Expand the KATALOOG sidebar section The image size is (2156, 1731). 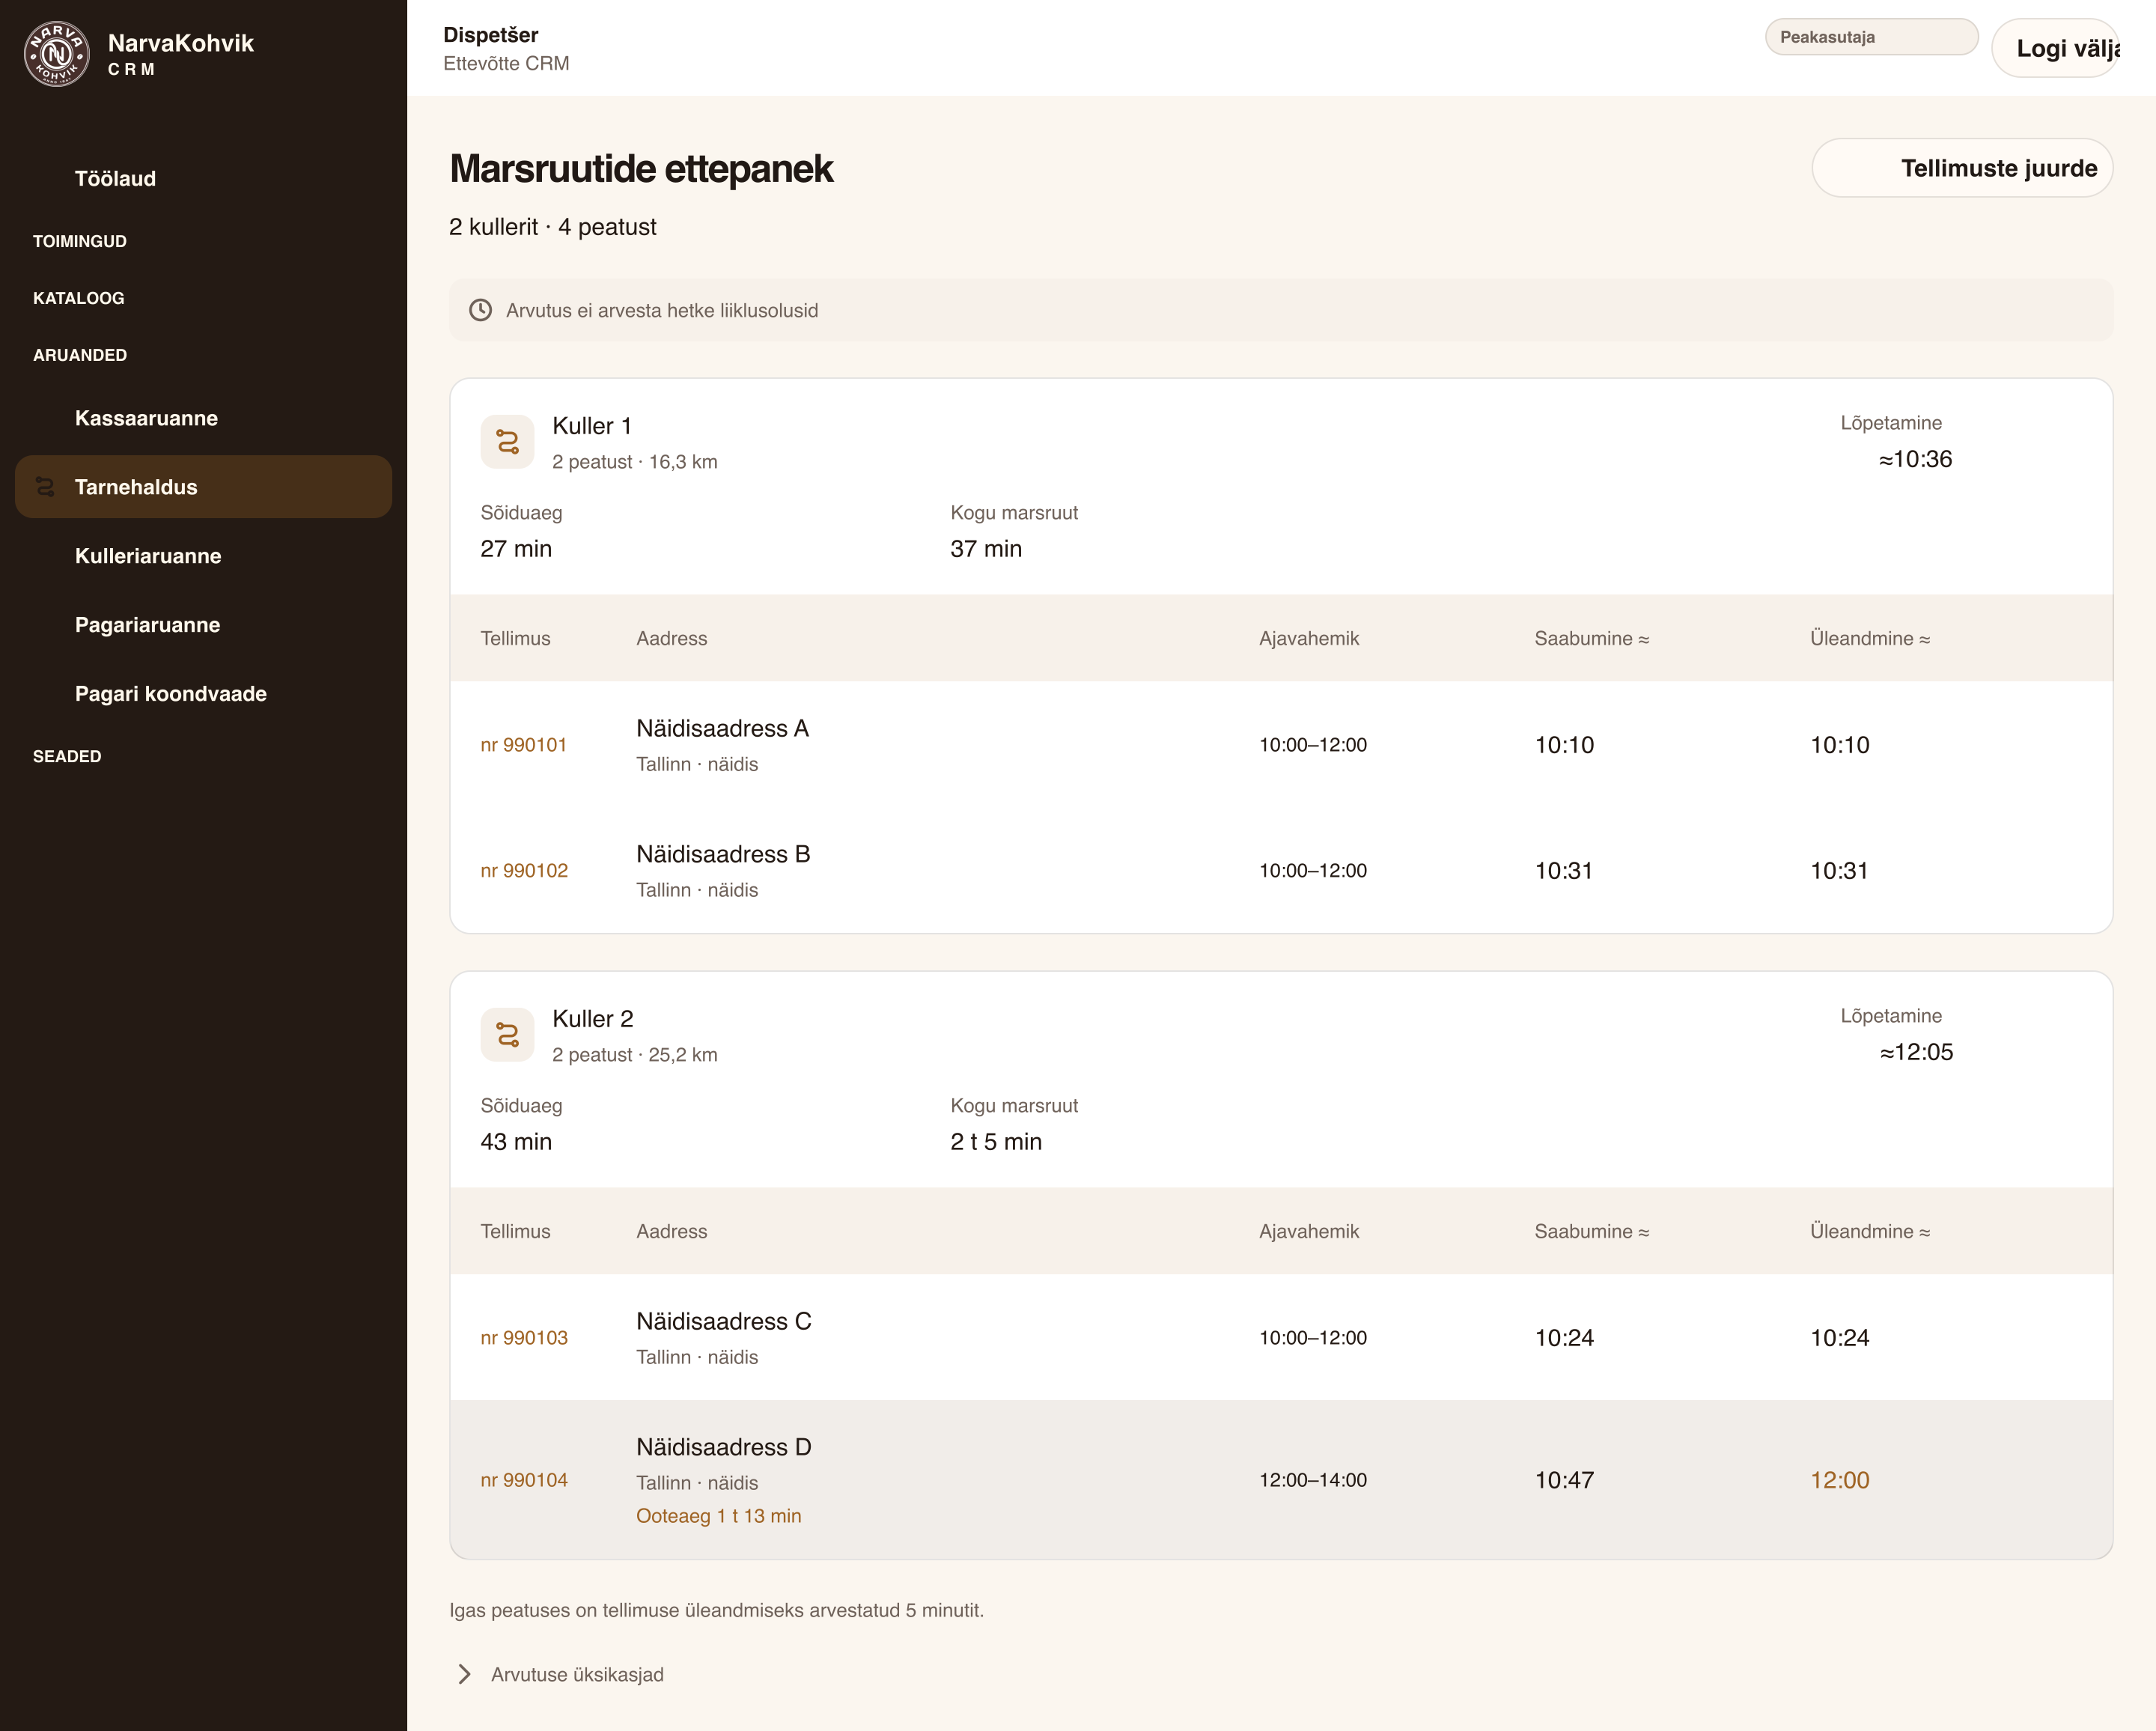[79, 298]
